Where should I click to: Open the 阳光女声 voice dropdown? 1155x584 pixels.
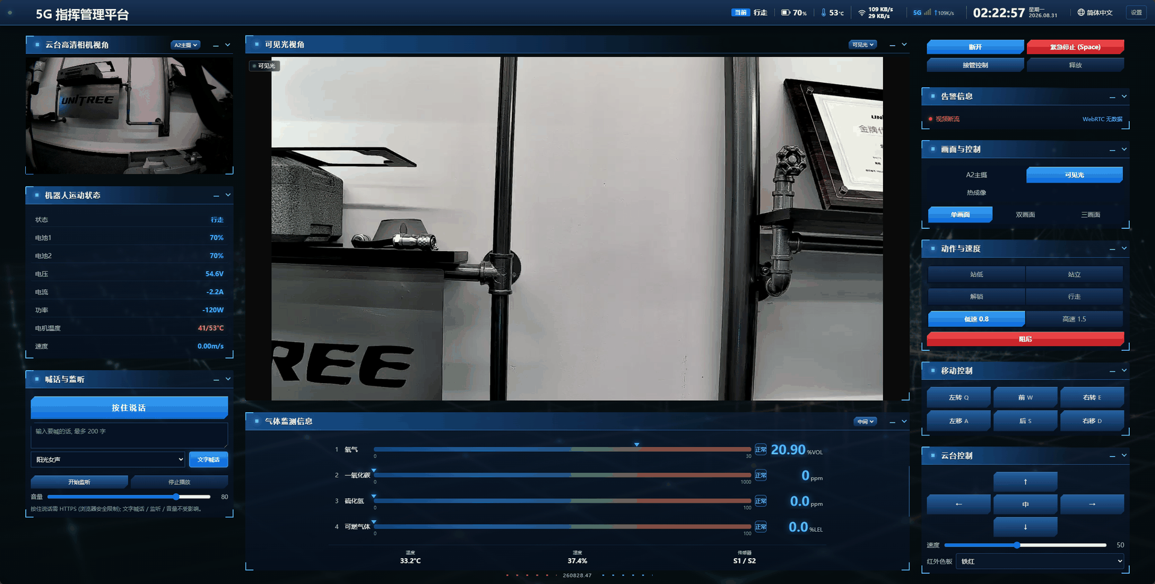[x=108, y=460]
